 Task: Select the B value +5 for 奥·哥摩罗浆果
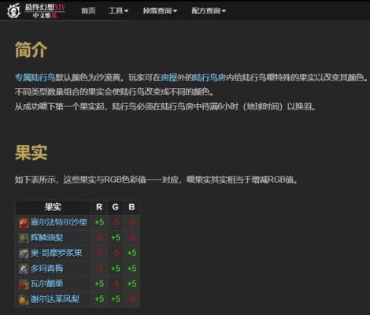131,253
